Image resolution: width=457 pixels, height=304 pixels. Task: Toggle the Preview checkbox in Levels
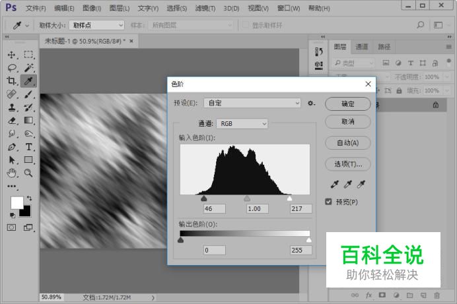pyautogui.click(x=328, y=202)
